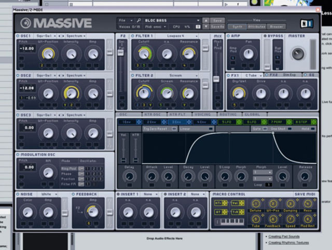Click the Feedback Amp knob
The width and height of the screenshot is (332, 250).
click(93, 212)
